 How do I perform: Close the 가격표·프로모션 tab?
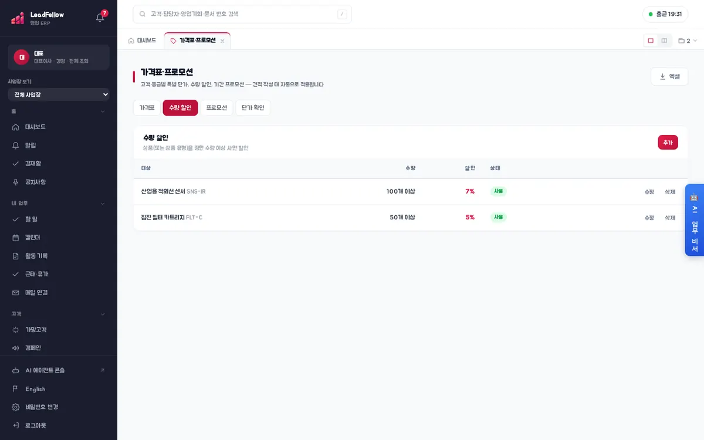[222, 41]
